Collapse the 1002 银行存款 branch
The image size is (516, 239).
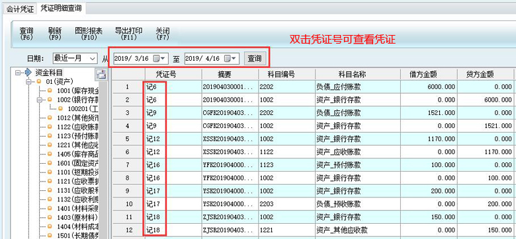click(40, 100)
